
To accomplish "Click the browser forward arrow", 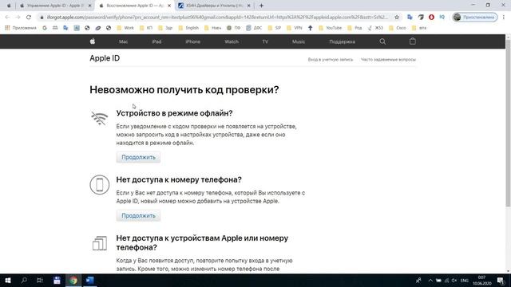I will [18, 18].
